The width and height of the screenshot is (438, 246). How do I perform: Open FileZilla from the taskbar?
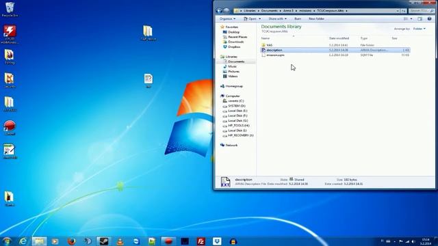[x=201, y=241]
